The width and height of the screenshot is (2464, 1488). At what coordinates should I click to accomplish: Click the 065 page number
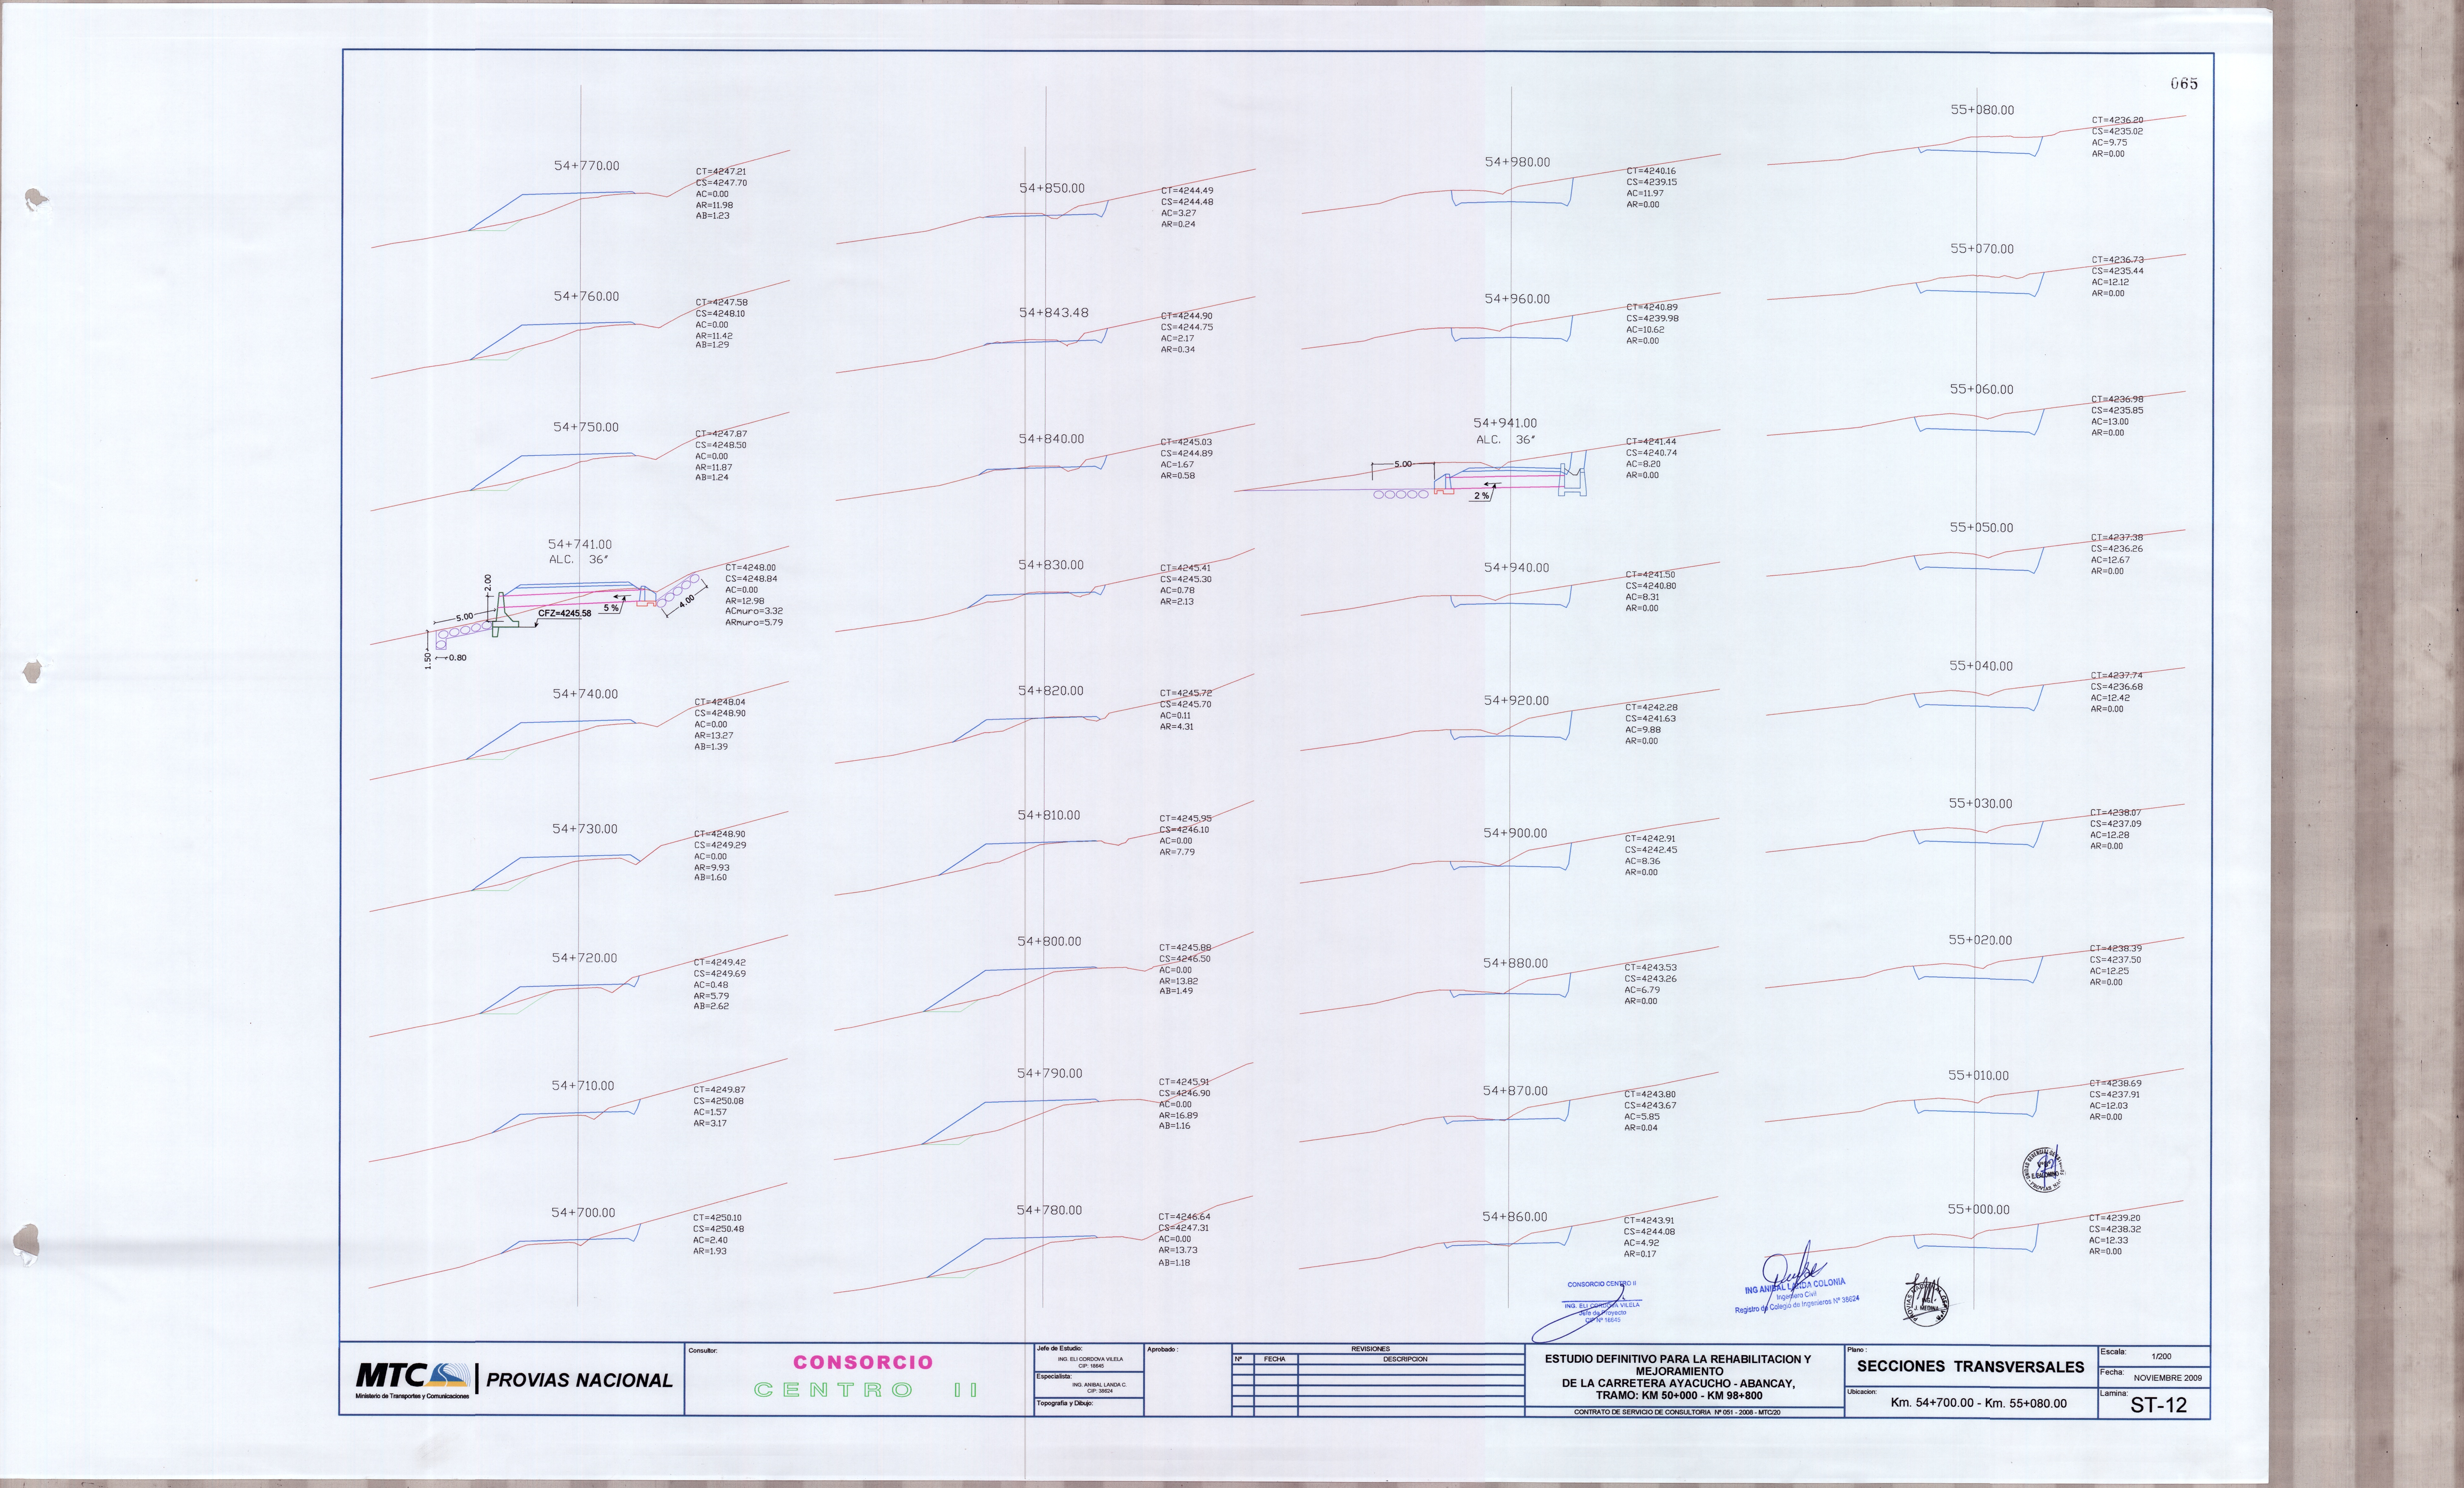2184,84
